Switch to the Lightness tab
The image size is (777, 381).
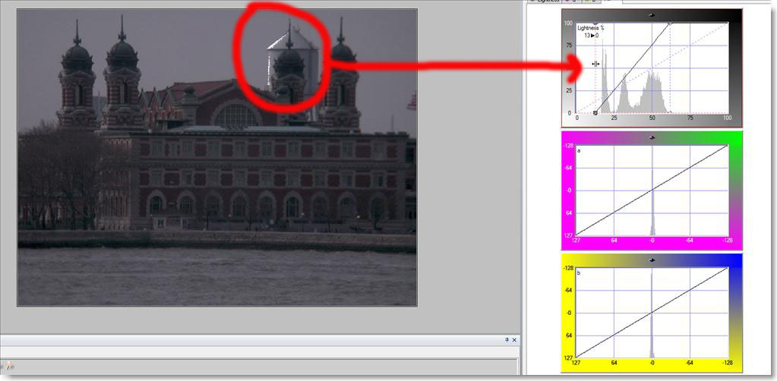pos(545,2)
